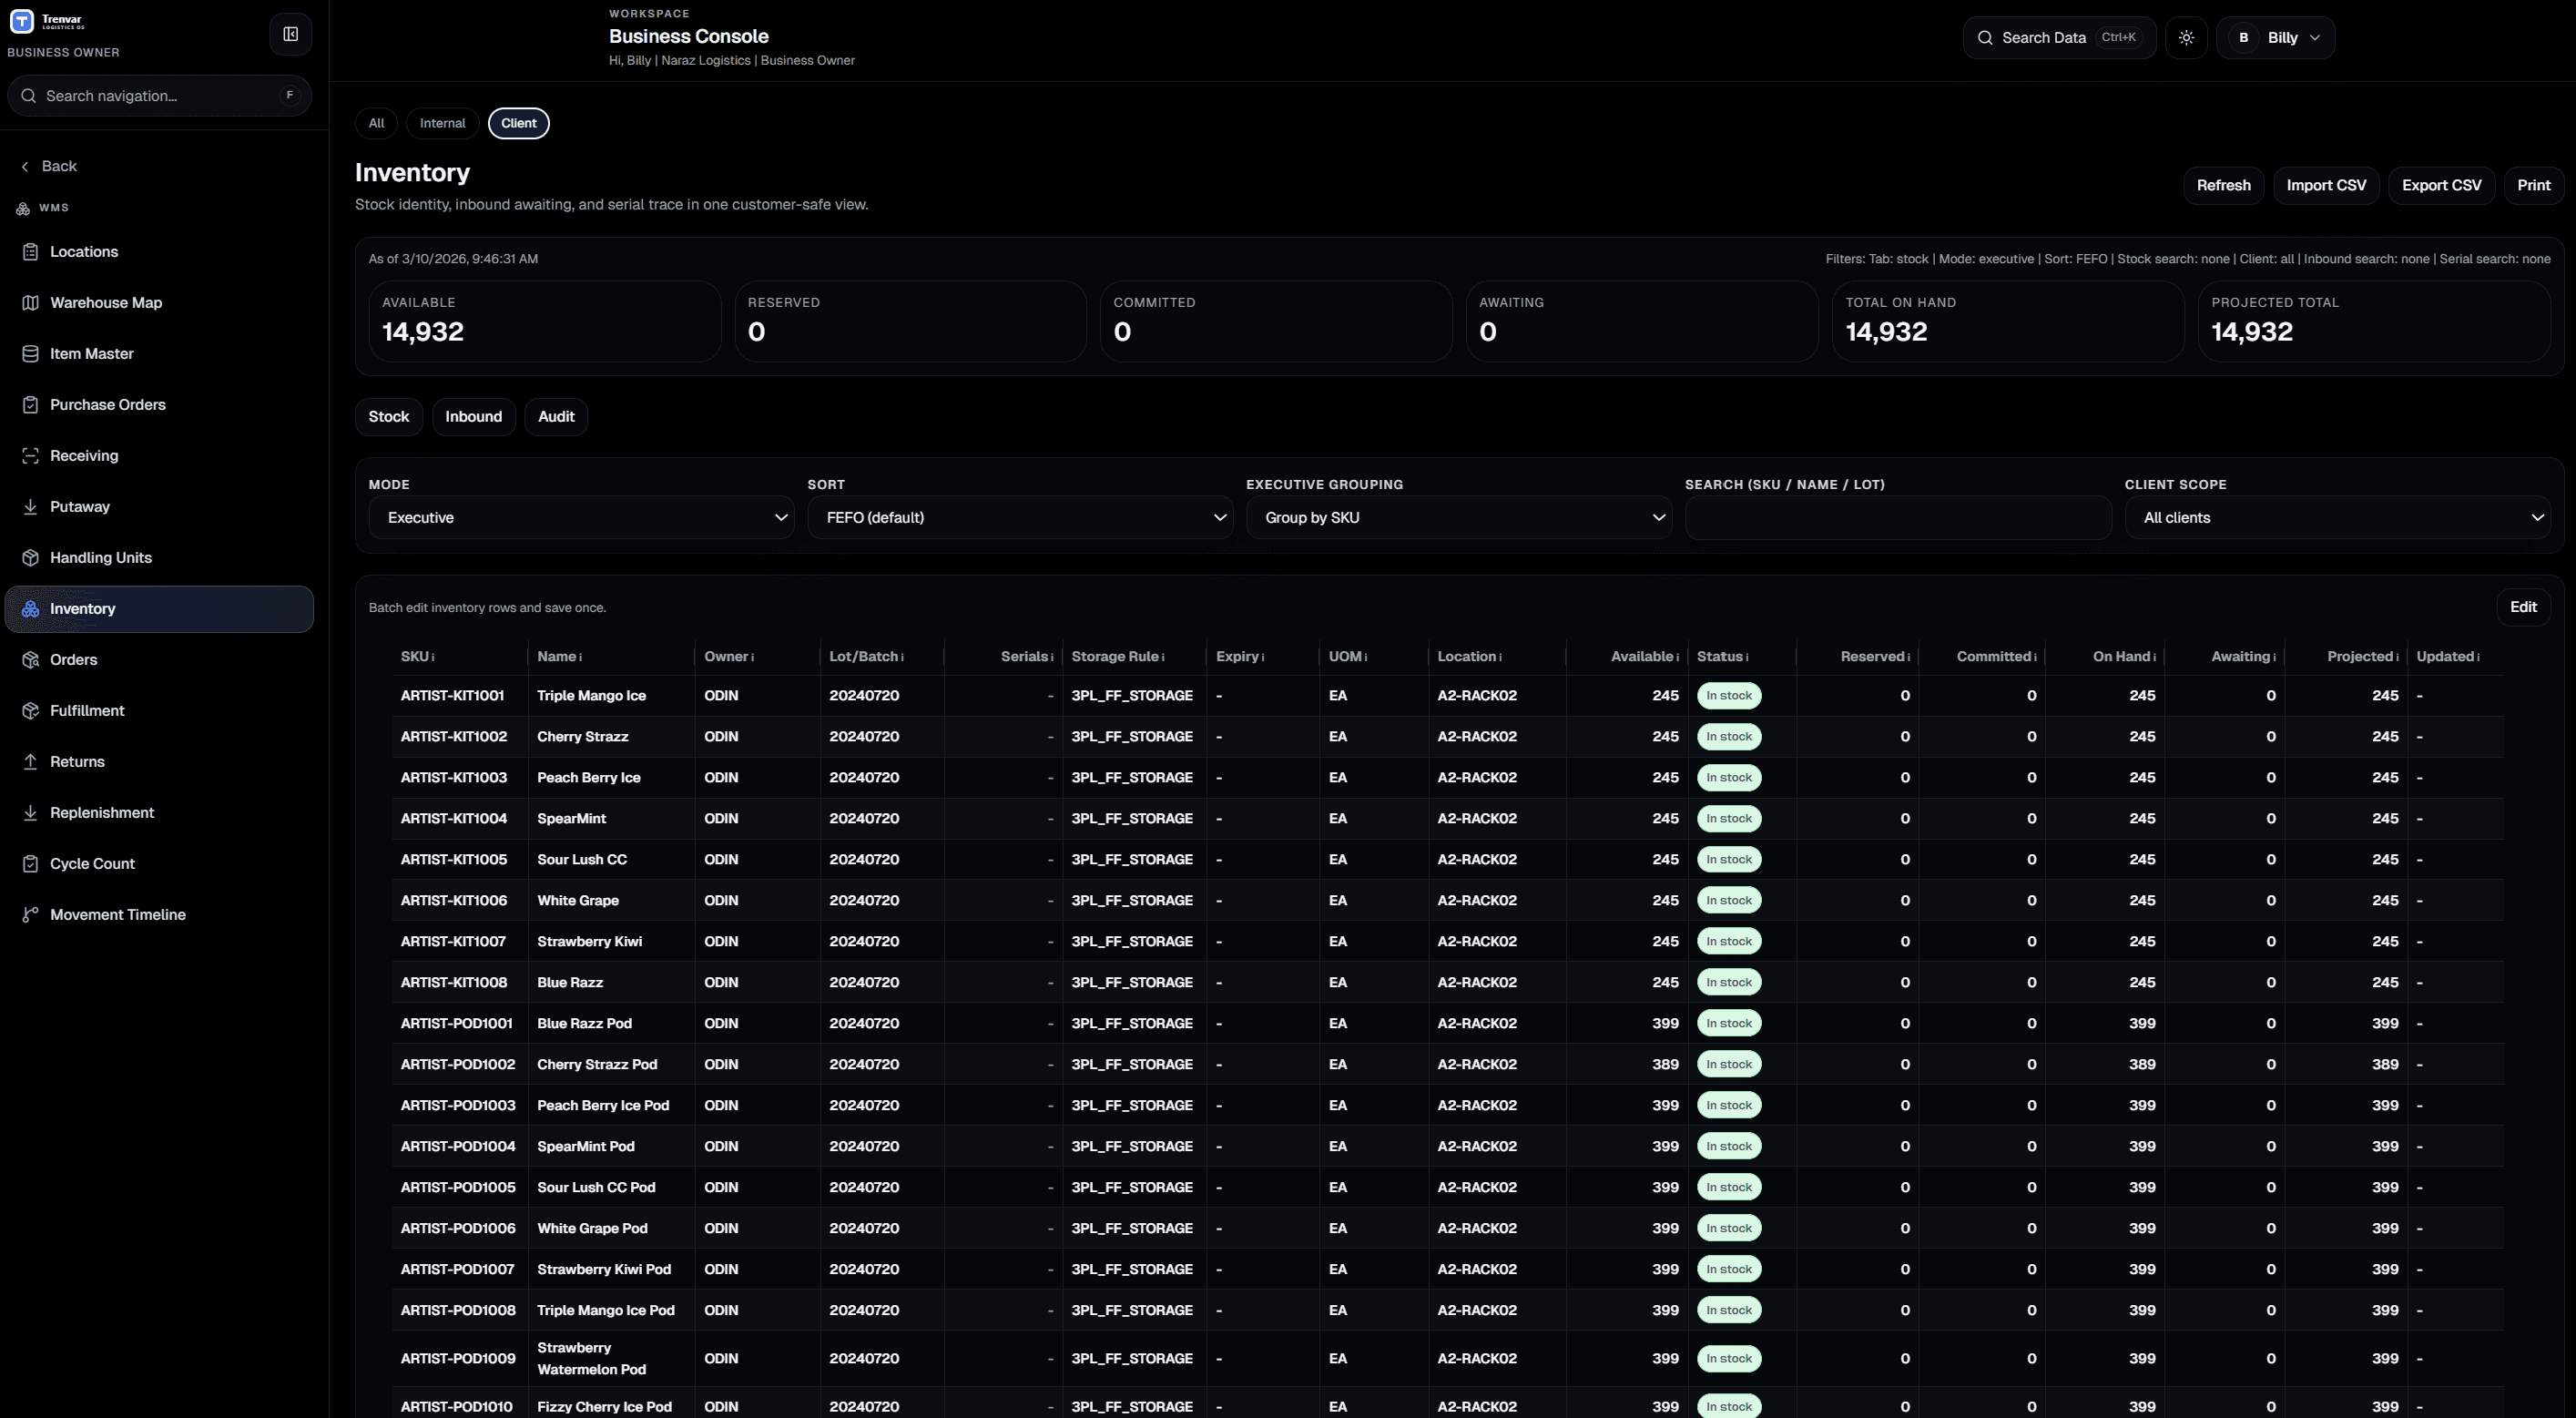Select the Inbound tab
Viewport: 2576px width, 1418px height.
pyautogui.click(x=473, y=417)
